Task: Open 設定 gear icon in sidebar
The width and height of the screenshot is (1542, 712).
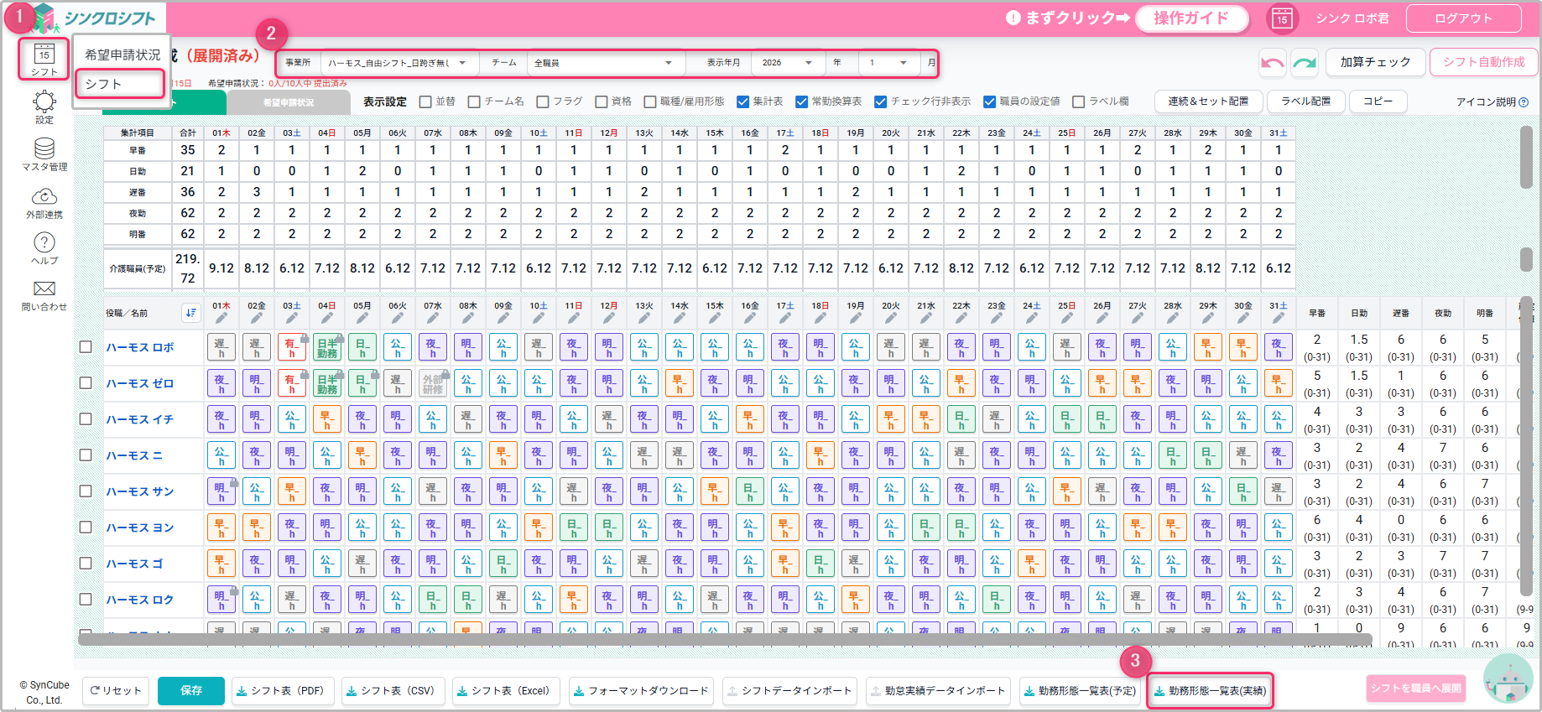Action: click(44, 107)
